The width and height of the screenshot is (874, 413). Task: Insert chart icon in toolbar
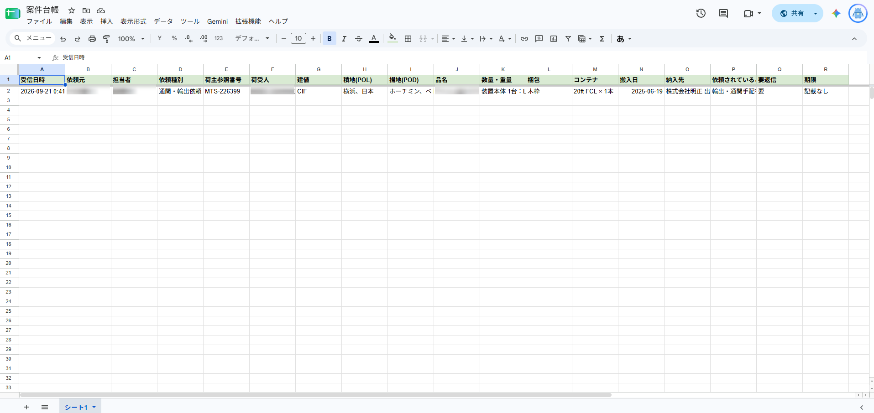coord(554,39)
